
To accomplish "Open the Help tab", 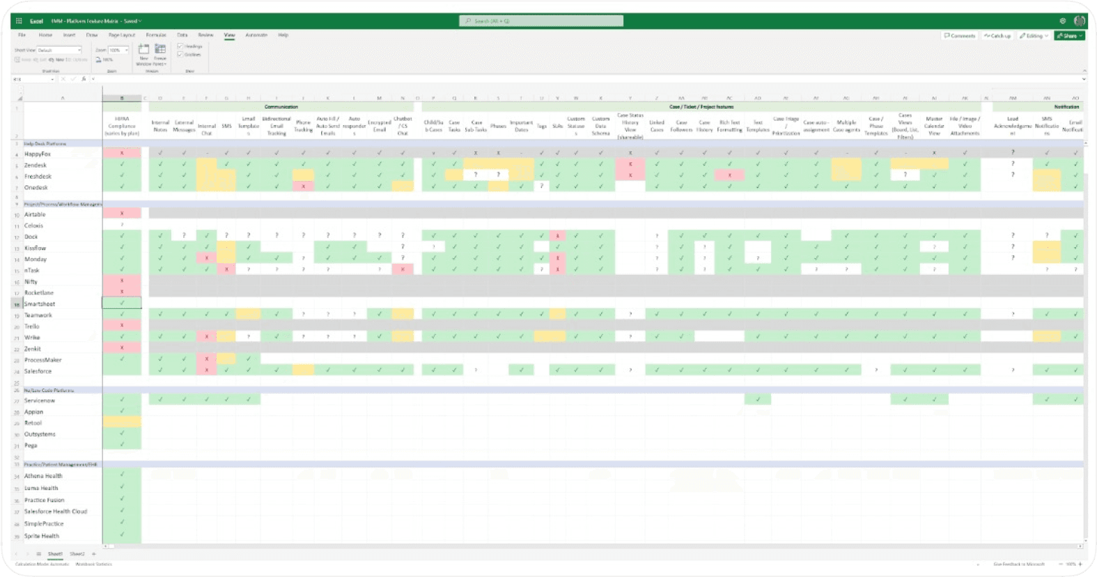I will click(283, 35).
